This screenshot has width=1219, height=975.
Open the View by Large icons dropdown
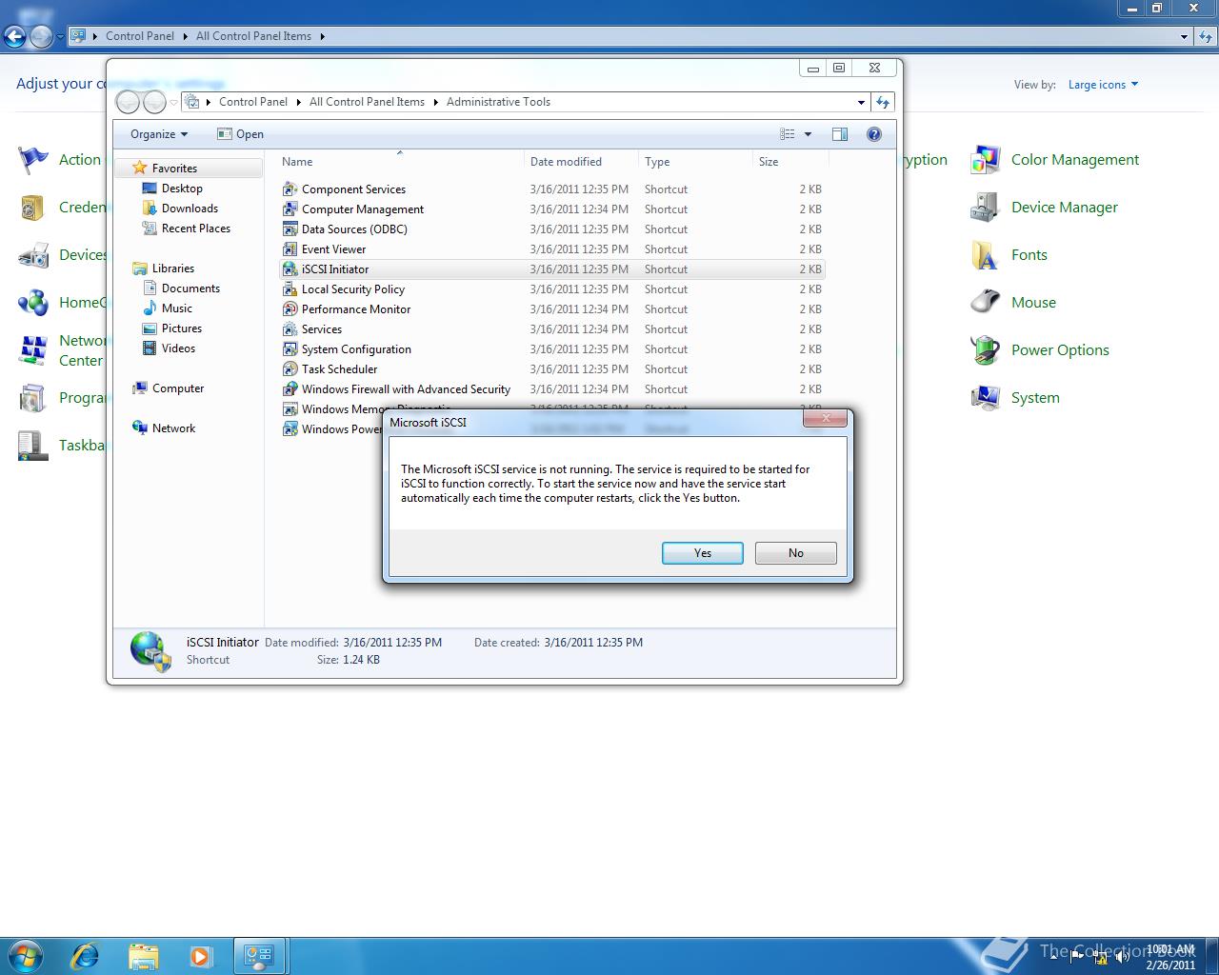point(1103,85)
